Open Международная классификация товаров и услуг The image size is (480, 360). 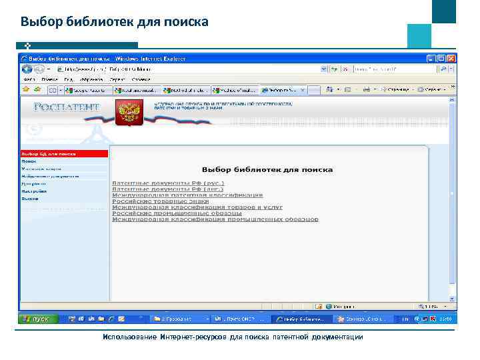point(197,207)
